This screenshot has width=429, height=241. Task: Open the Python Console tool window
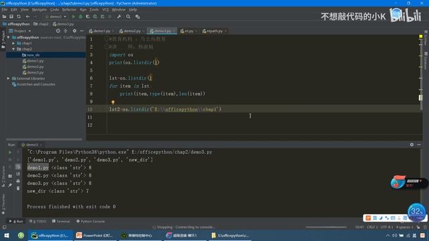[x=90, y=222]
